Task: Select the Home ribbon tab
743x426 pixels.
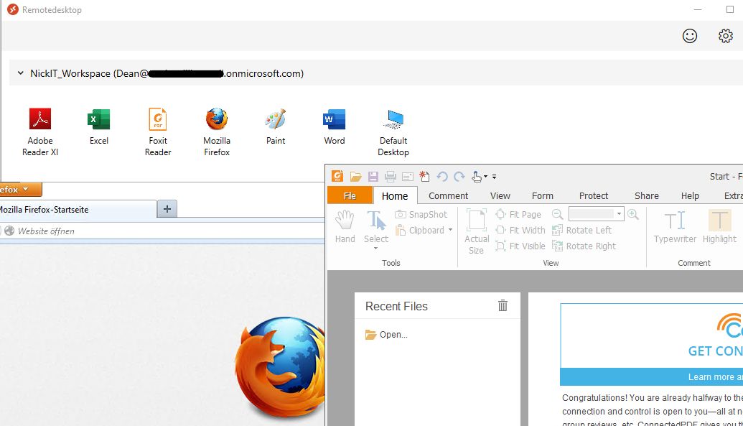Action: click(x=395, y=195)
